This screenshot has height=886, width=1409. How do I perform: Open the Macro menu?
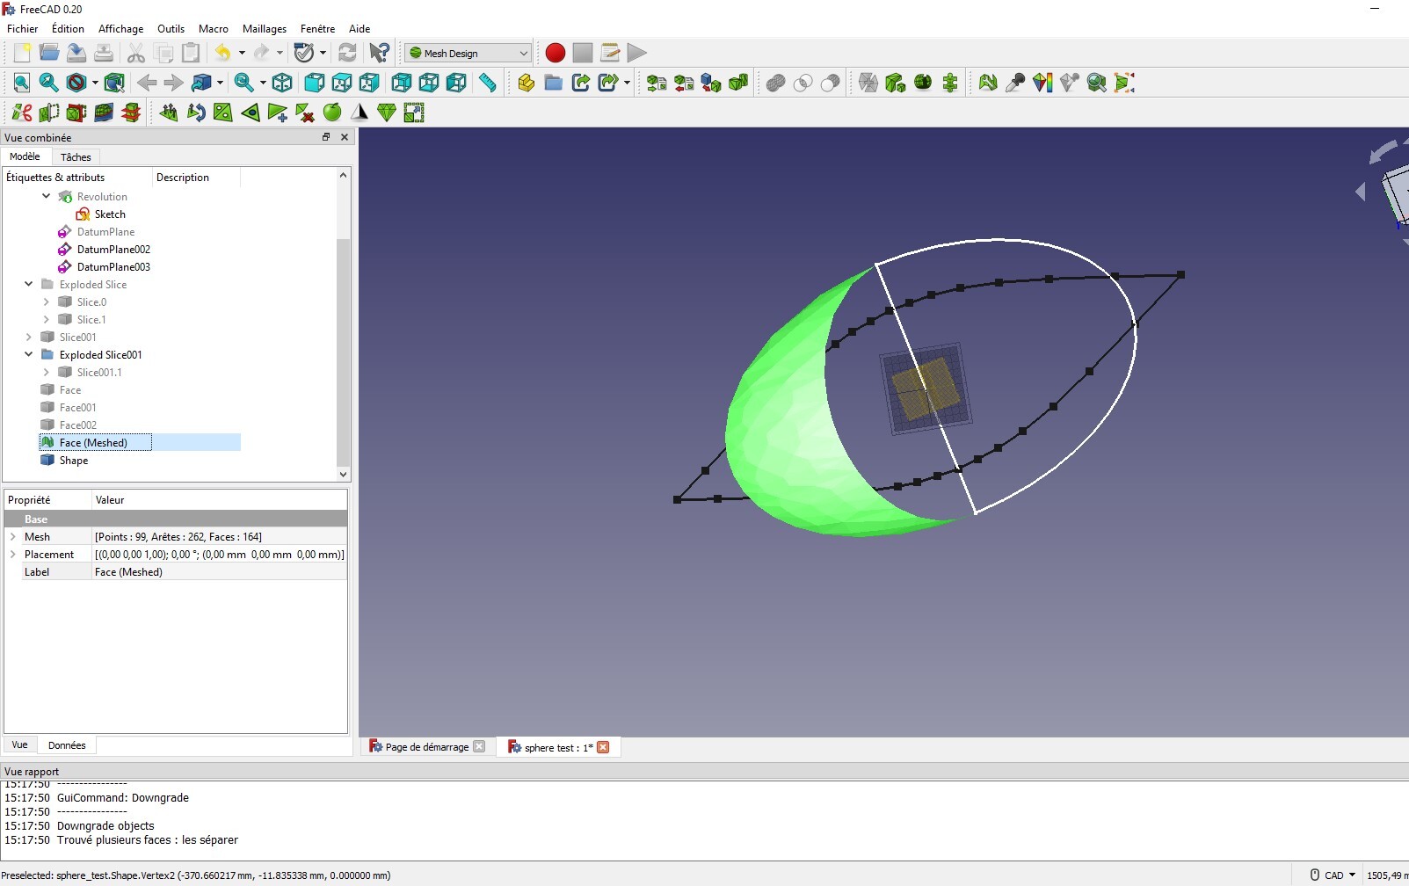coord(214,28)
